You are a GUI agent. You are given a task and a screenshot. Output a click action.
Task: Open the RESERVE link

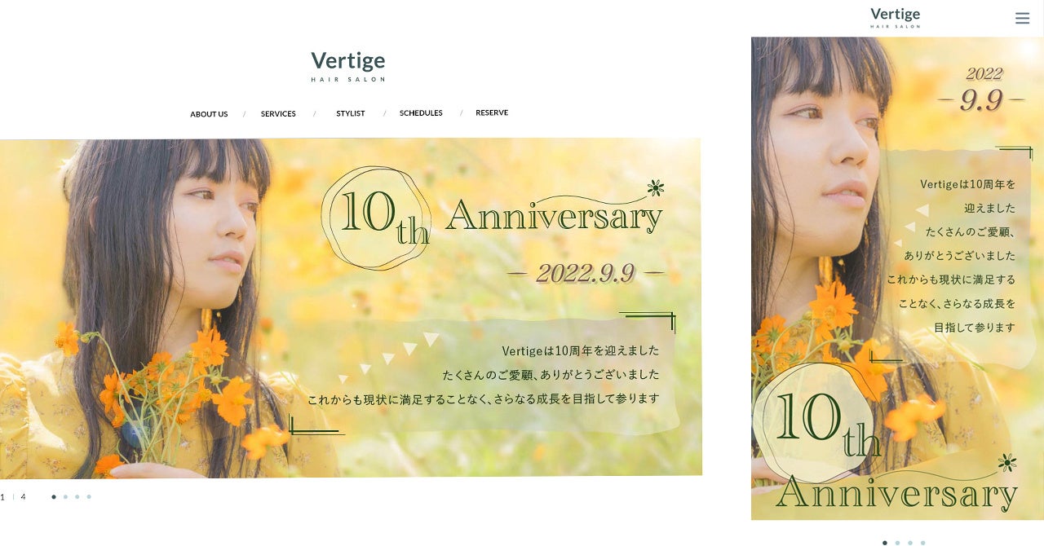492,112
